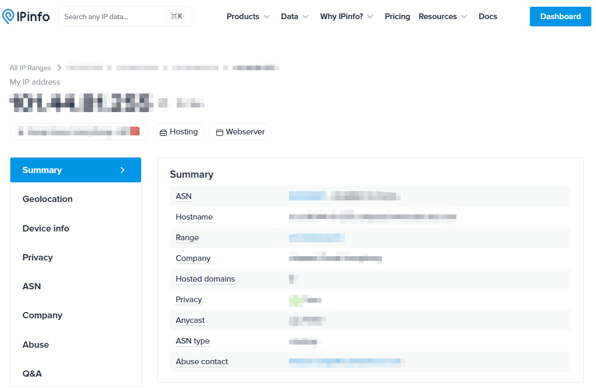Image resolution: width=596 pixels, height=389 pixels.
Task: Open the Resources dropdown menu
Action: [x=442, y=17]
